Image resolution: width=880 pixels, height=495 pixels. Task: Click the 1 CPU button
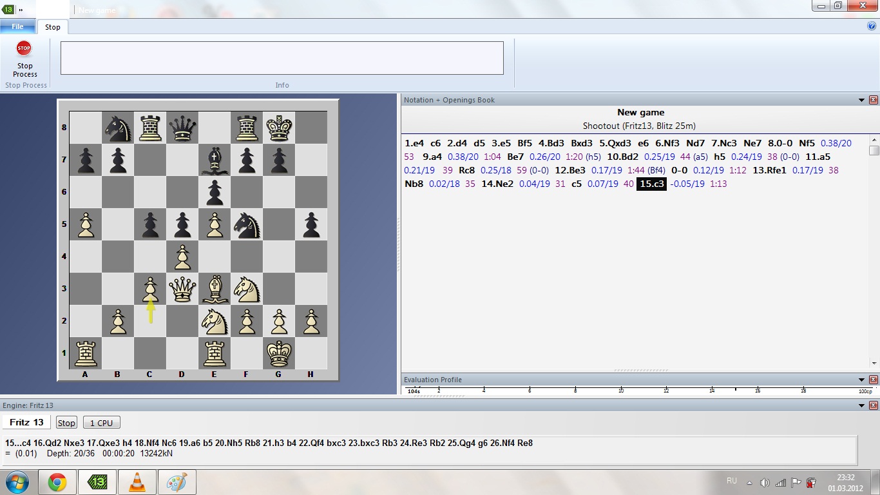[101, 423]
